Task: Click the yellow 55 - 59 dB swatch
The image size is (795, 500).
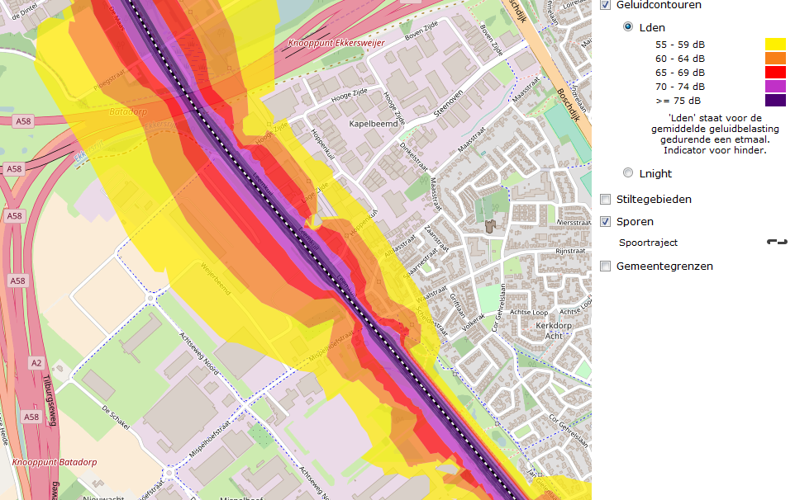Action: click(x=775, y=45)
